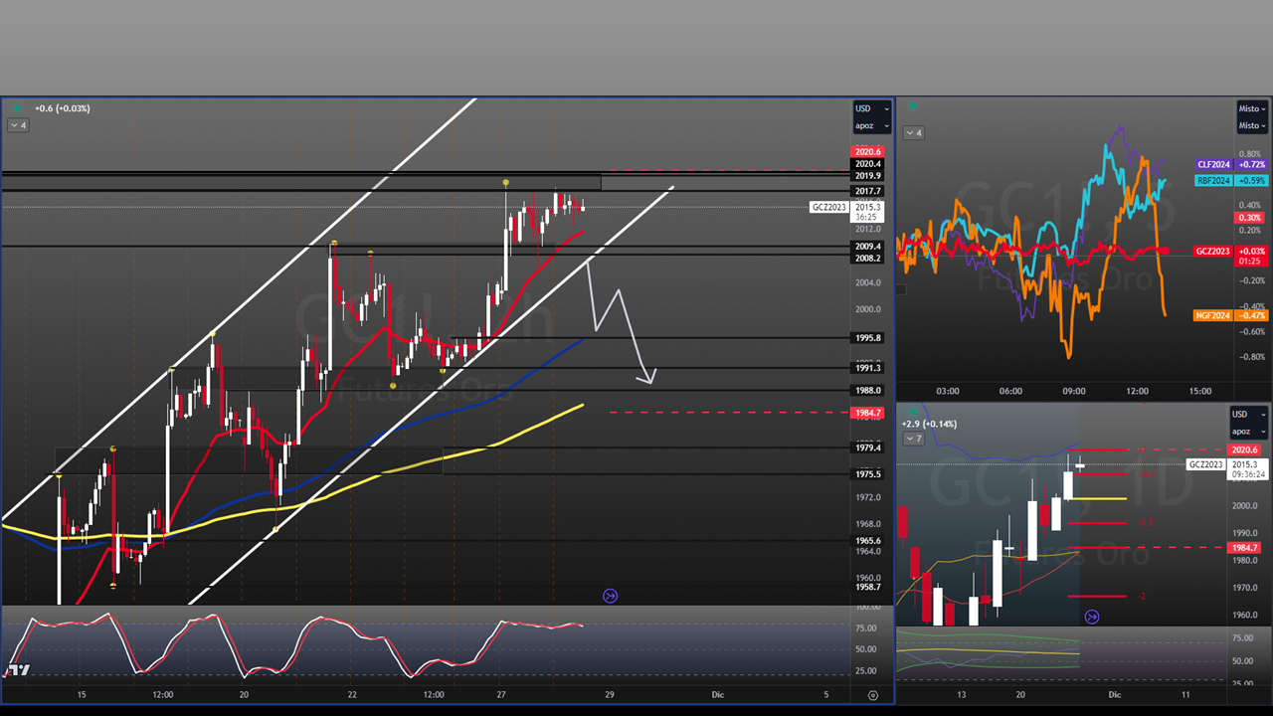This screenshot has height=716, width=1273.
Task: Expand the 7-indicator legend in the daily chart
Action: 913,439
